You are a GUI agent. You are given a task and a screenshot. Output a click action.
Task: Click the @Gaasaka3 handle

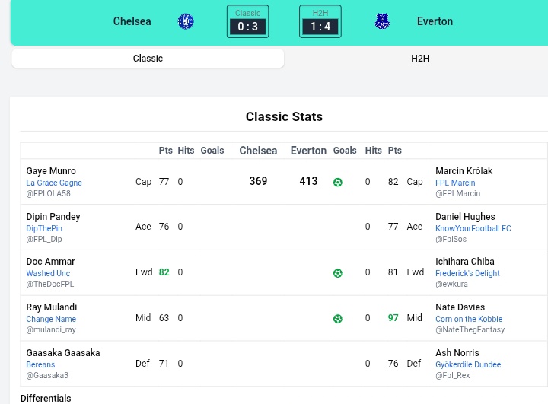(47, 375)
